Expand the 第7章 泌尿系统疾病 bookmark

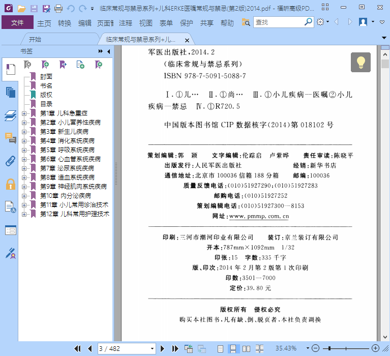(24, 169)
